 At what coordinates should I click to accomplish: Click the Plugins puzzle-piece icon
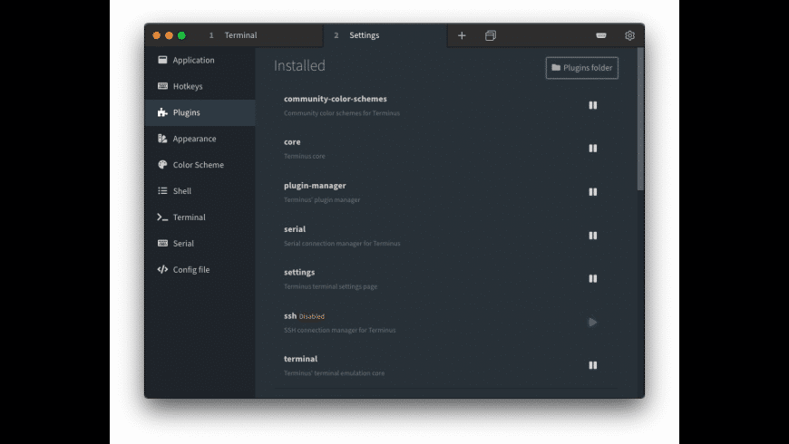tap(162, 112)
